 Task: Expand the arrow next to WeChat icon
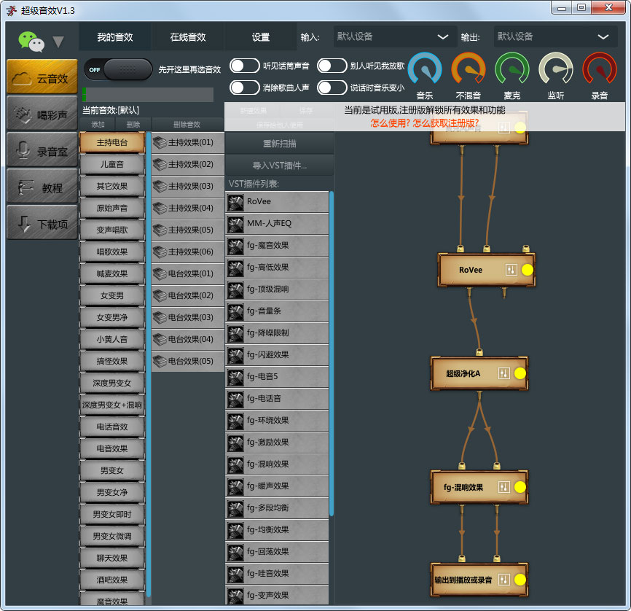coord(58,42)
